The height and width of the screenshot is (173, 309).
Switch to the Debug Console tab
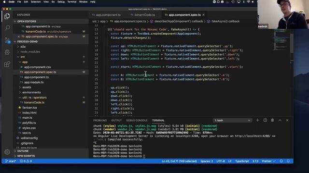tap(137, 121)
